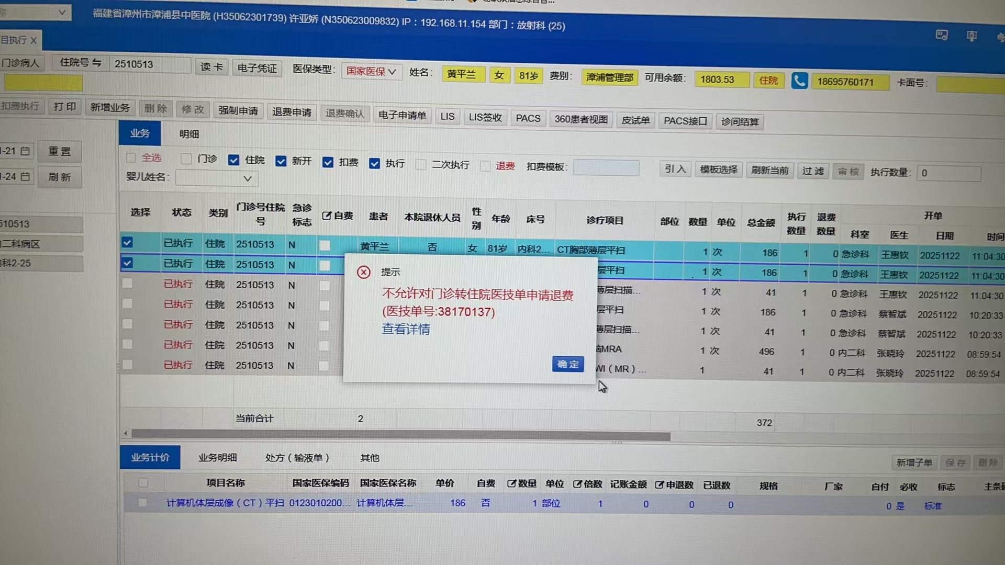Switch to the 明细 tab
Screen dimensions: 1005x565
[189, 134]
